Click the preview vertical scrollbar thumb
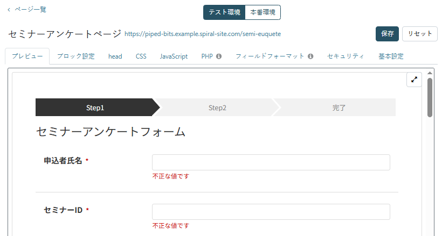The height and width of the screenshot is (236, 442). click(x=430, y=97)
